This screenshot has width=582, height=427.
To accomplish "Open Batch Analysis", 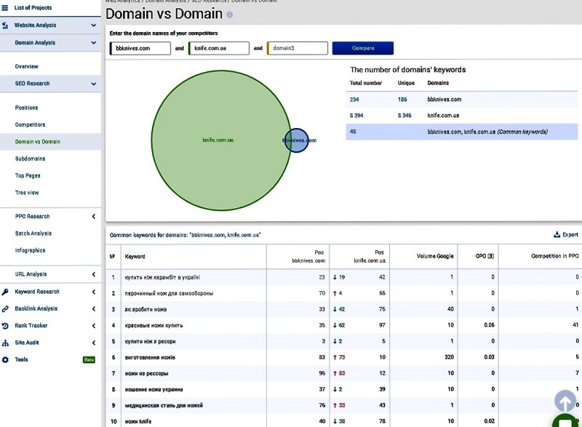I will 33,234.
